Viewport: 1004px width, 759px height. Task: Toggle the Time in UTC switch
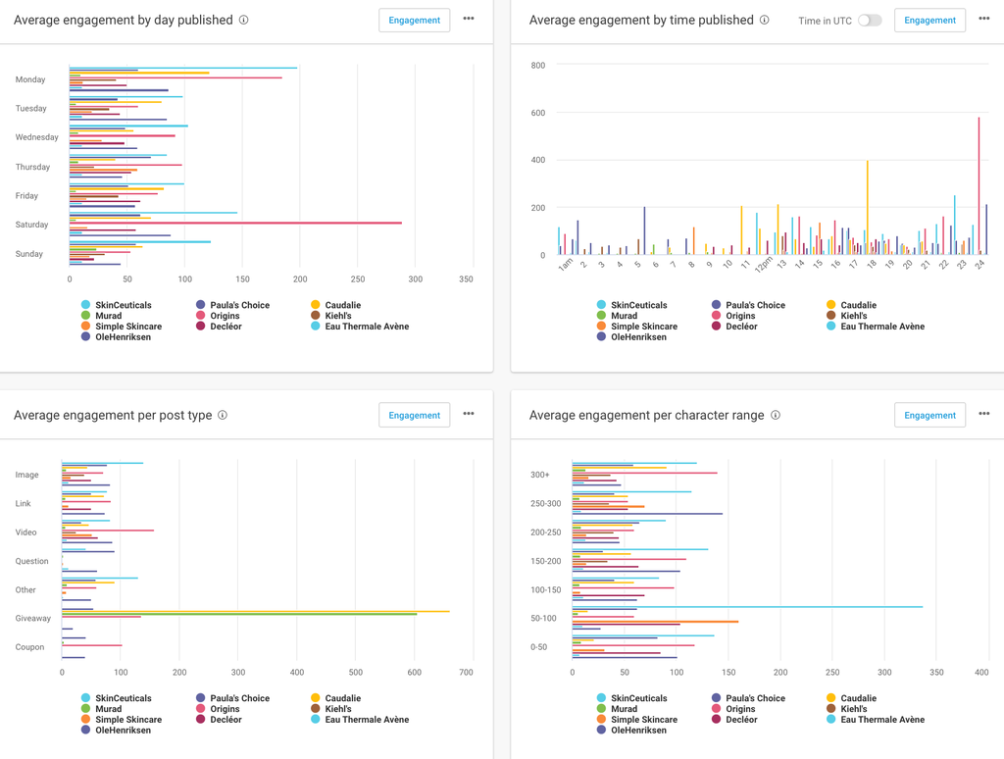(x=870, y=21)
